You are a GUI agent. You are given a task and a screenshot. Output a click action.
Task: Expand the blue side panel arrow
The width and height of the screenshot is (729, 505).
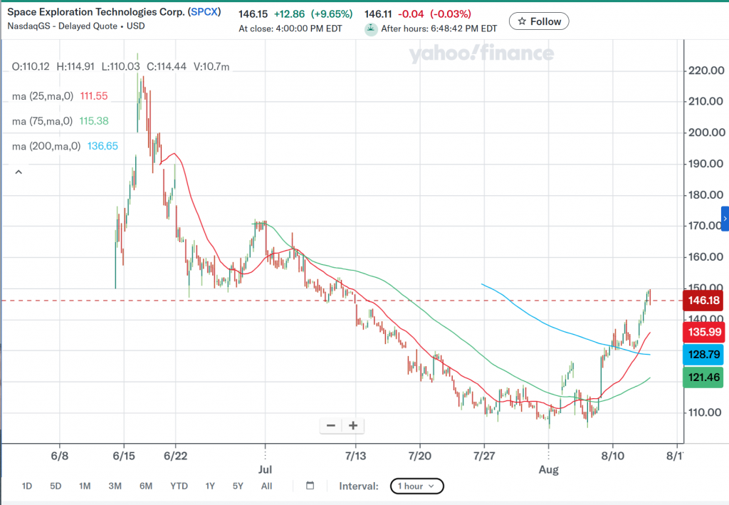click(725, 219)
